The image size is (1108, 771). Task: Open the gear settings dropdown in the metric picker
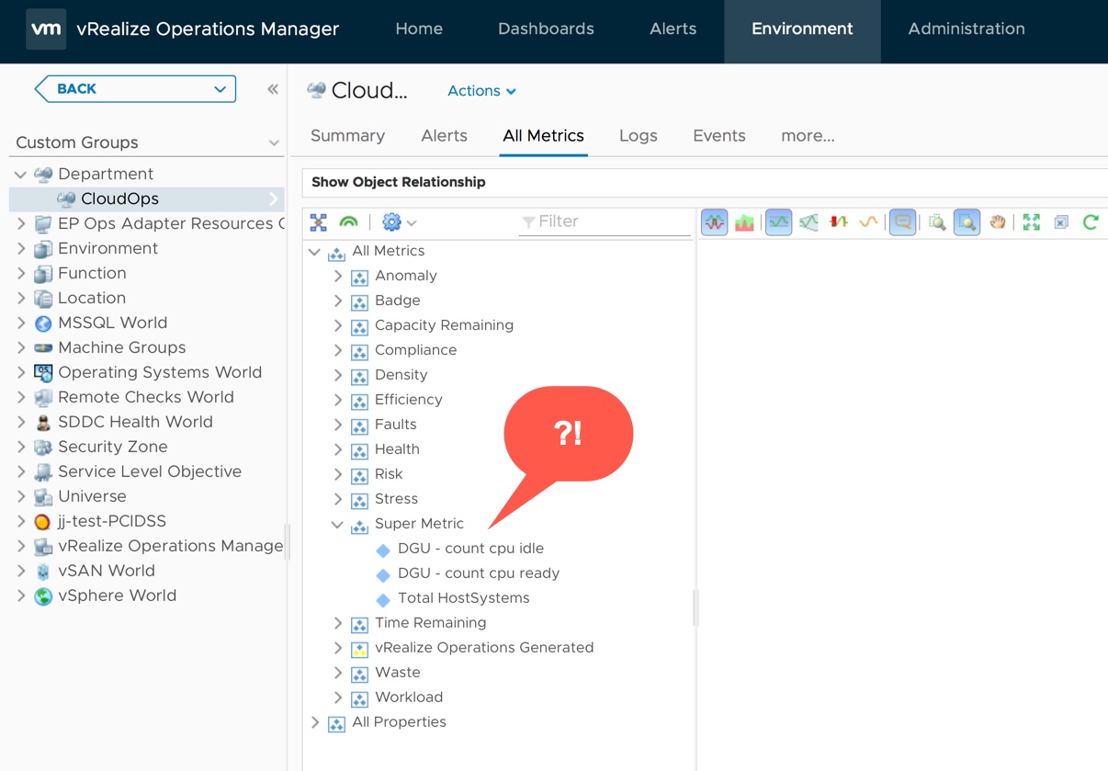[x=399, y=222]
